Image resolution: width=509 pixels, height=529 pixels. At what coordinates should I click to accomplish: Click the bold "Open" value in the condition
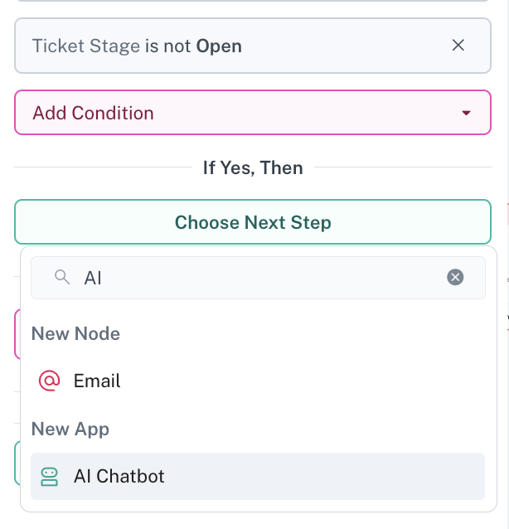(219, 46)
